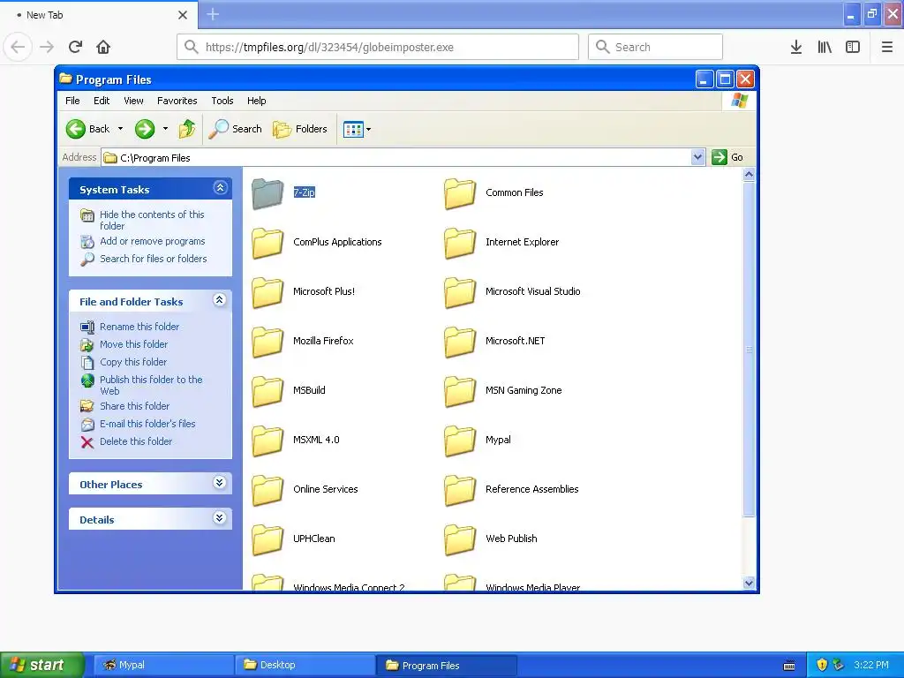Click the browser Search field
Image resolution: width=904 pixels, height=678 pixels.
(x=655, y=47)
